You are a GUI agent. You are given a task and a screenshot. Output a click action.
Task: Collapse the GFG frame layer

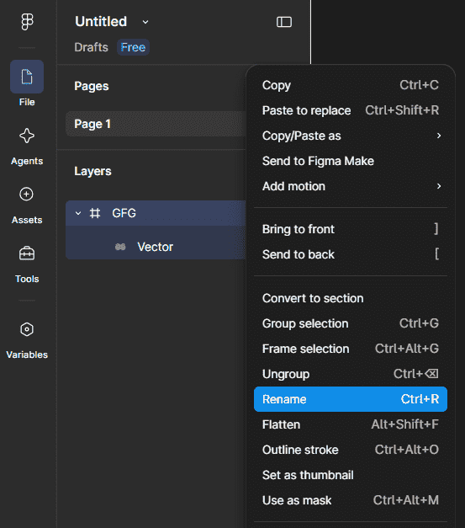[78, 213]
